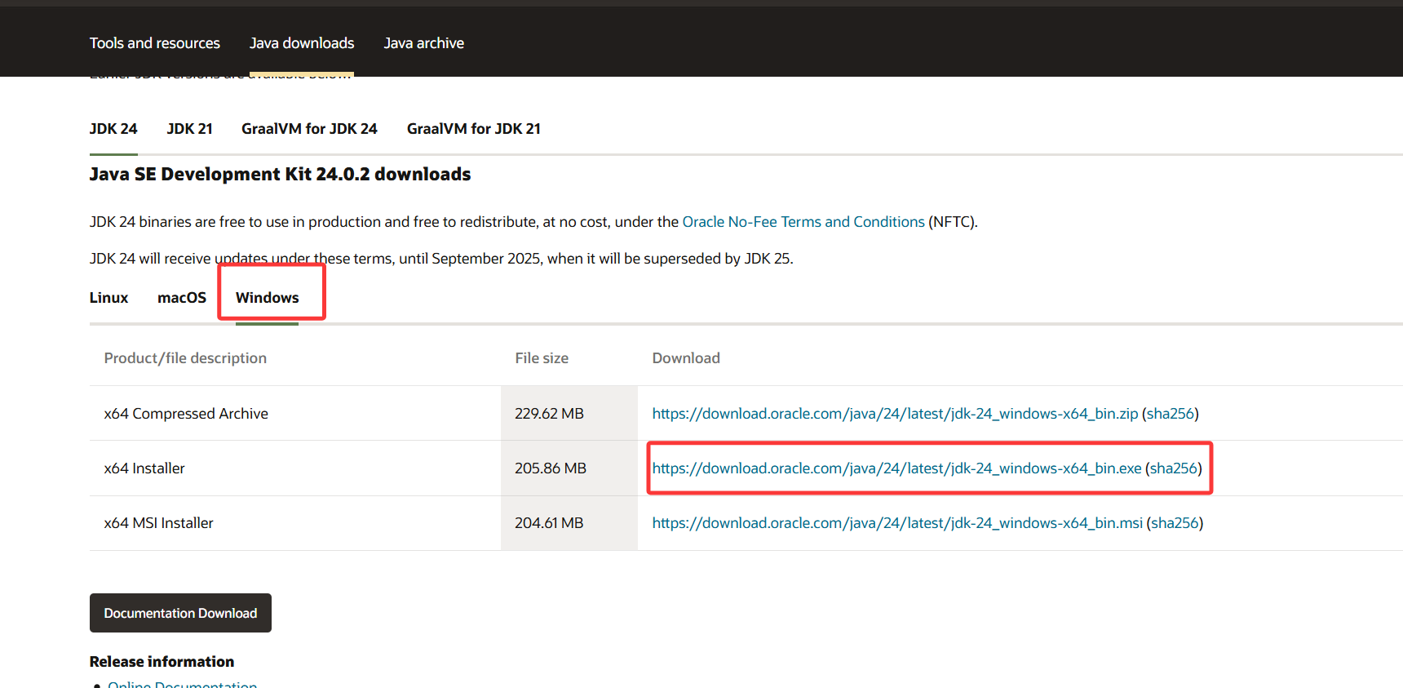The width and height of the screenshot is (1403, 688).
Task: Select the Linux platform tab
Action: click(109, 298)
